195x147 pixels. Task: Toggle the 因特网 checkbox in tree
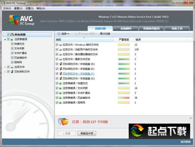(12, 62)
